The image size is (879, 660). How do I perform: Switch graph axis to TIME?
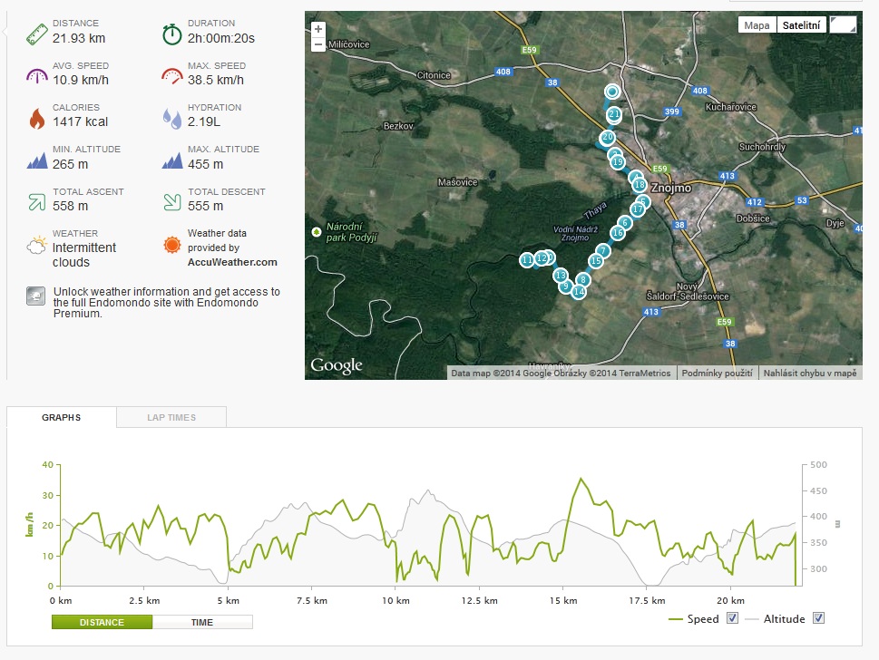tap(201, 623)
